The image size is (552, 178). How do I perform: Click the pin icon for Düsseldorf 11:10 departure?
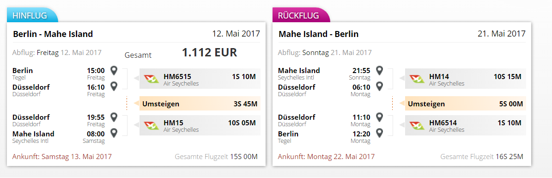tap(379, 117)
